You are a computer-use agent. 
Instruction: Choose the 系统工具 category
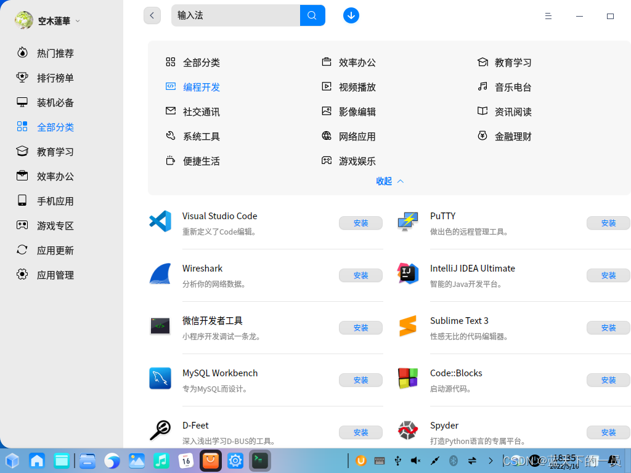pyautogui.click(x=193, y=136)
